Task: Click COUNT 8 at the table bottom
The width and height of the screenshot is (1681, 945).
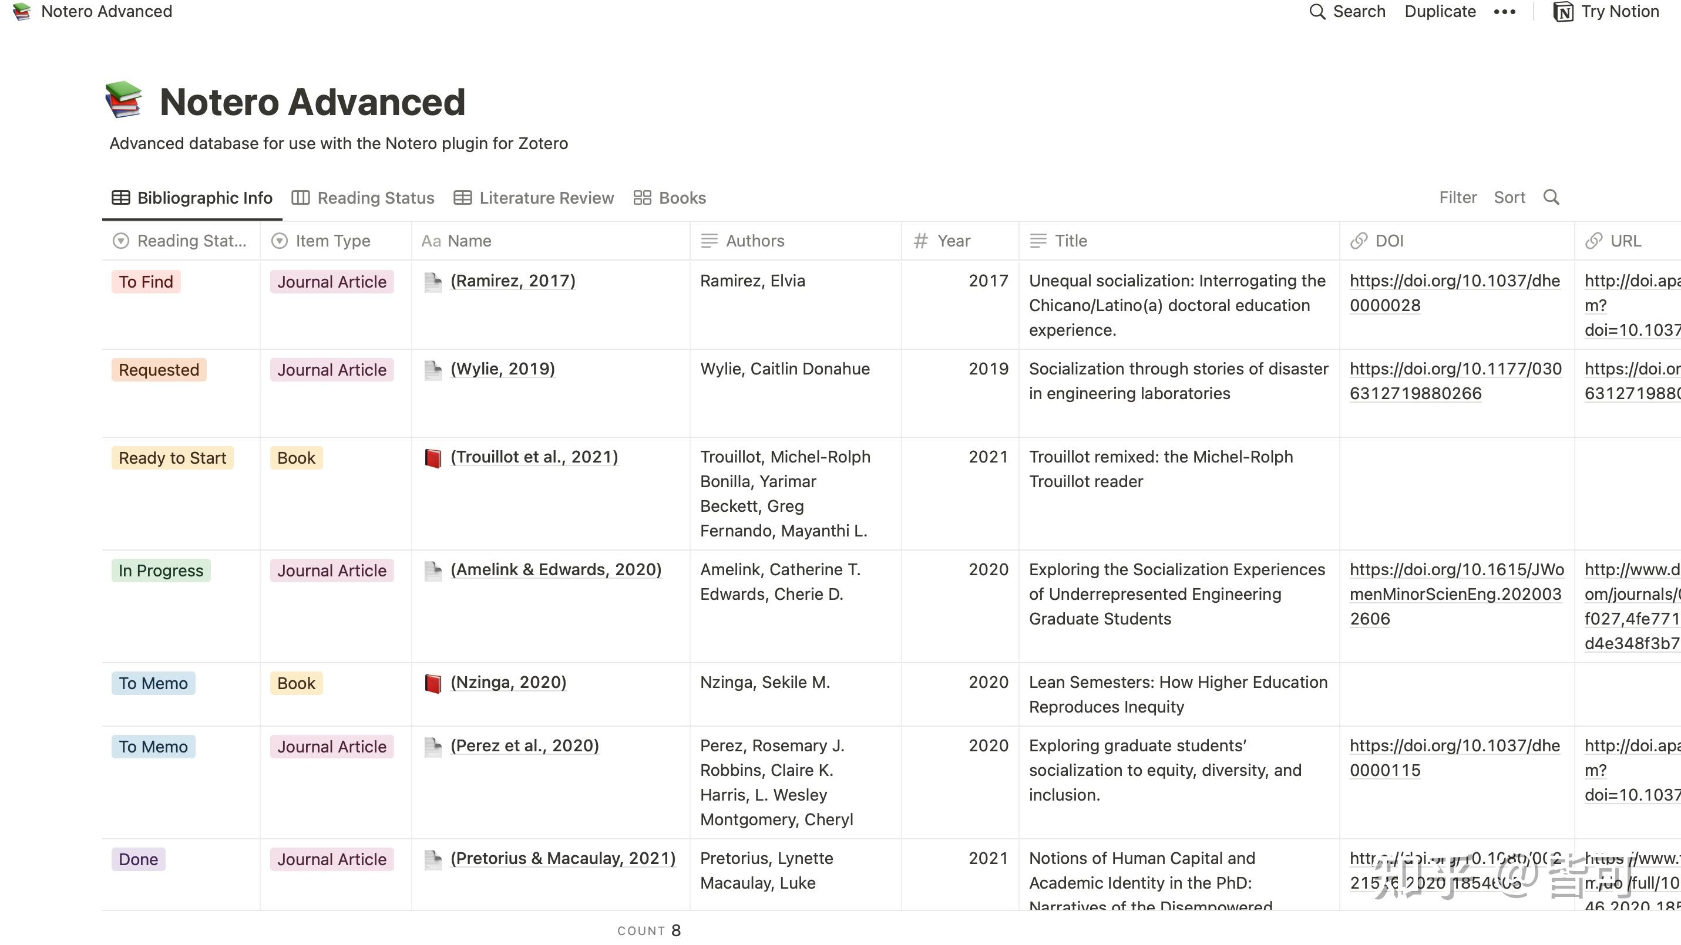Action: click(648, 930)
